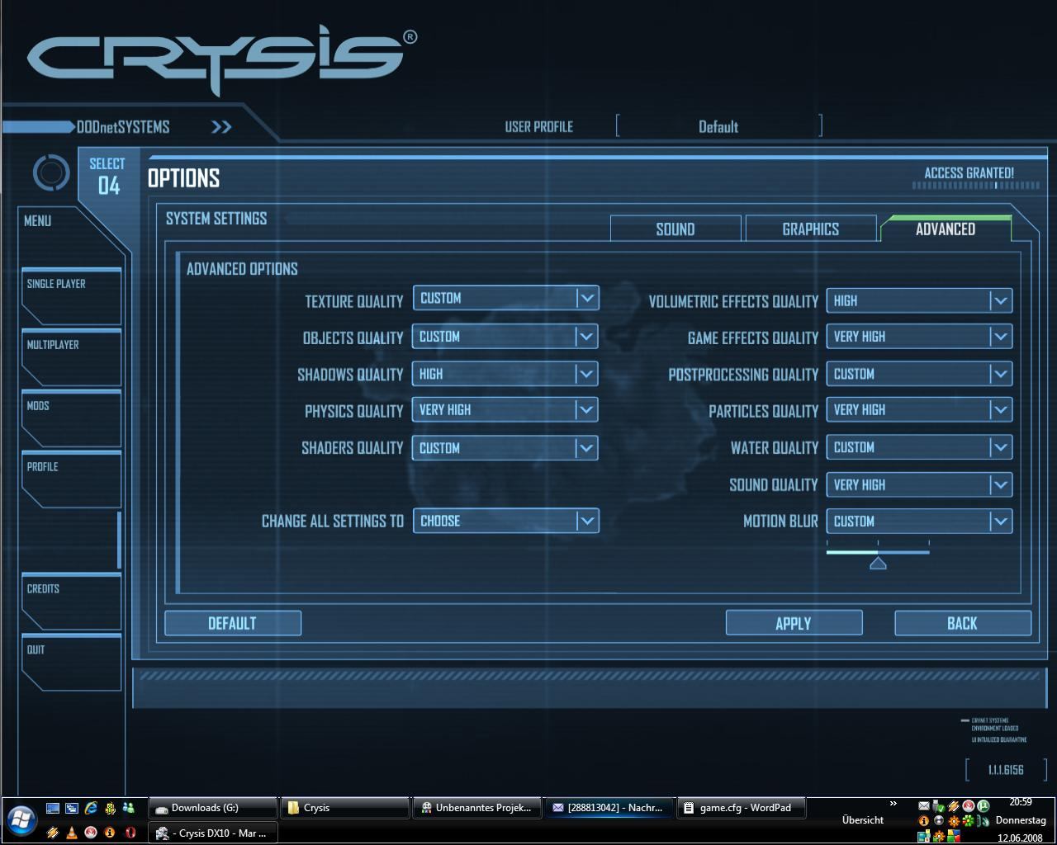Open VLC media player from quick launch
Viewport: 1057px width, 845px height.
(72, 833)
